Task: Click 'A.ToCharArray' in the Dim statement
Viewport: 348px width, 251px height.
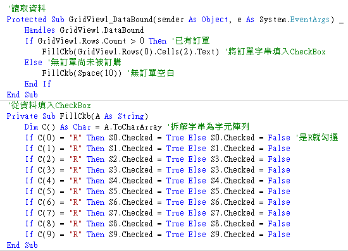Action: point(133,127)
